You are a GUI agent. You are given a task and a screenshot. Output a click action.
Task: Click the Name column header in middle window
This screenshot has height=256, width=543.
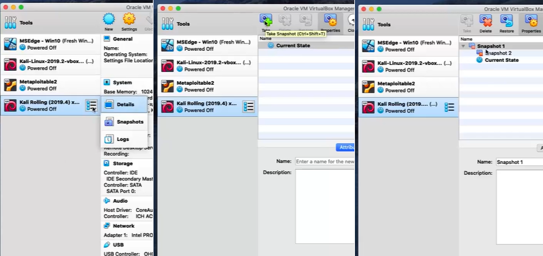tap(306, 38)
